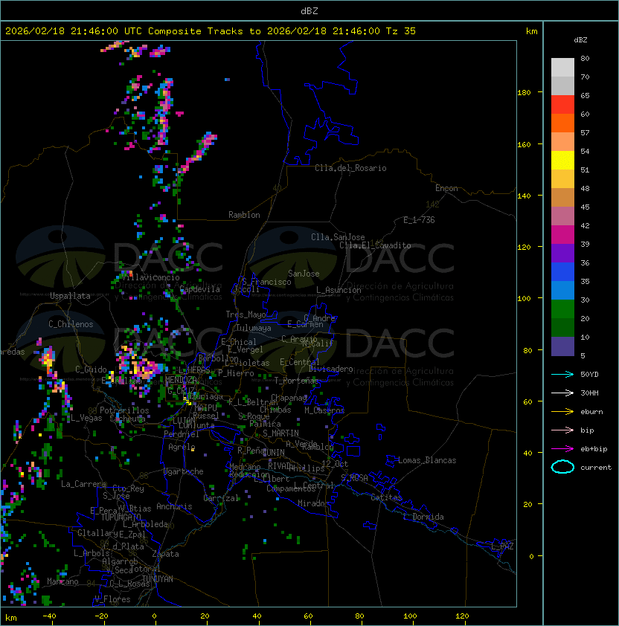The width and height of the screenshot is (619, 626).
Task: Click the Encon map label
Action: pos(446,188)
